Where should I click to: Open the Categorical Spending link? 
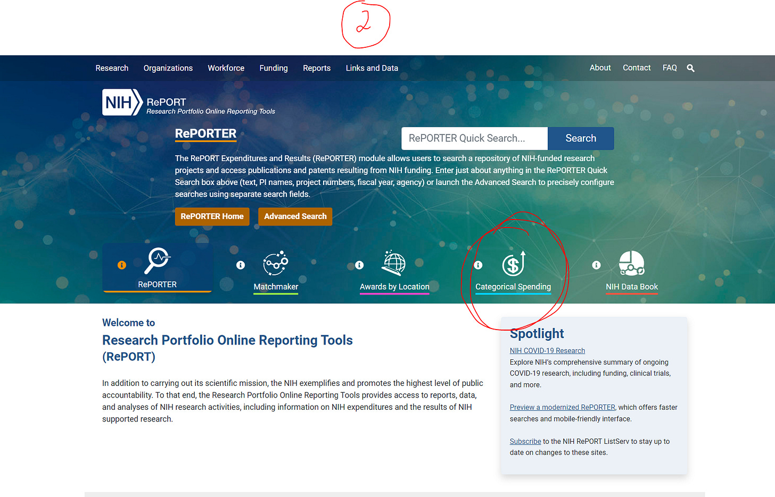pos(513,287)
